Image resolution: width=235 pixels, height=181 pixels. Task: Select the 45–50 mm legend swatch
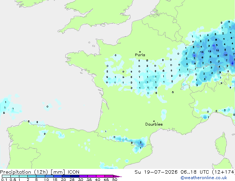coord(109,176)
